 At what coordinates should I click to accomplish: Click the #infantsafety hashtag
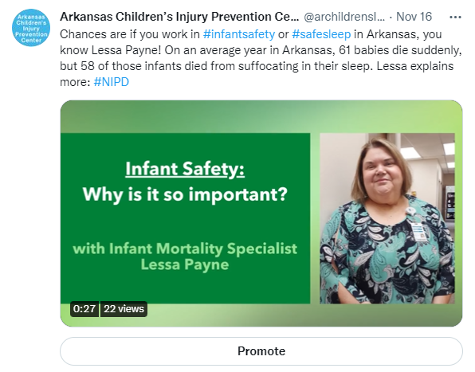(239, 34)
